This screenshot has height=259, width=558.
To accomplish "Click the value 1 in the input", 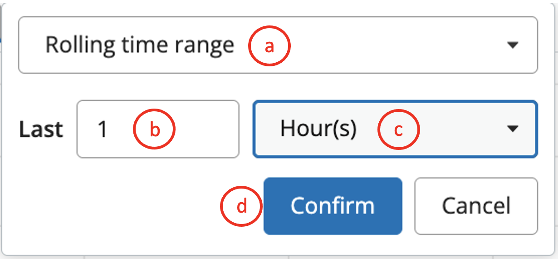I will coord(103,129).
